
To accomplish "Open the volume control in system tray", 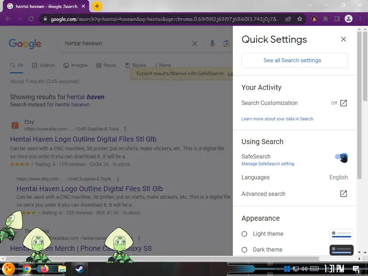I will click(304, 269).
